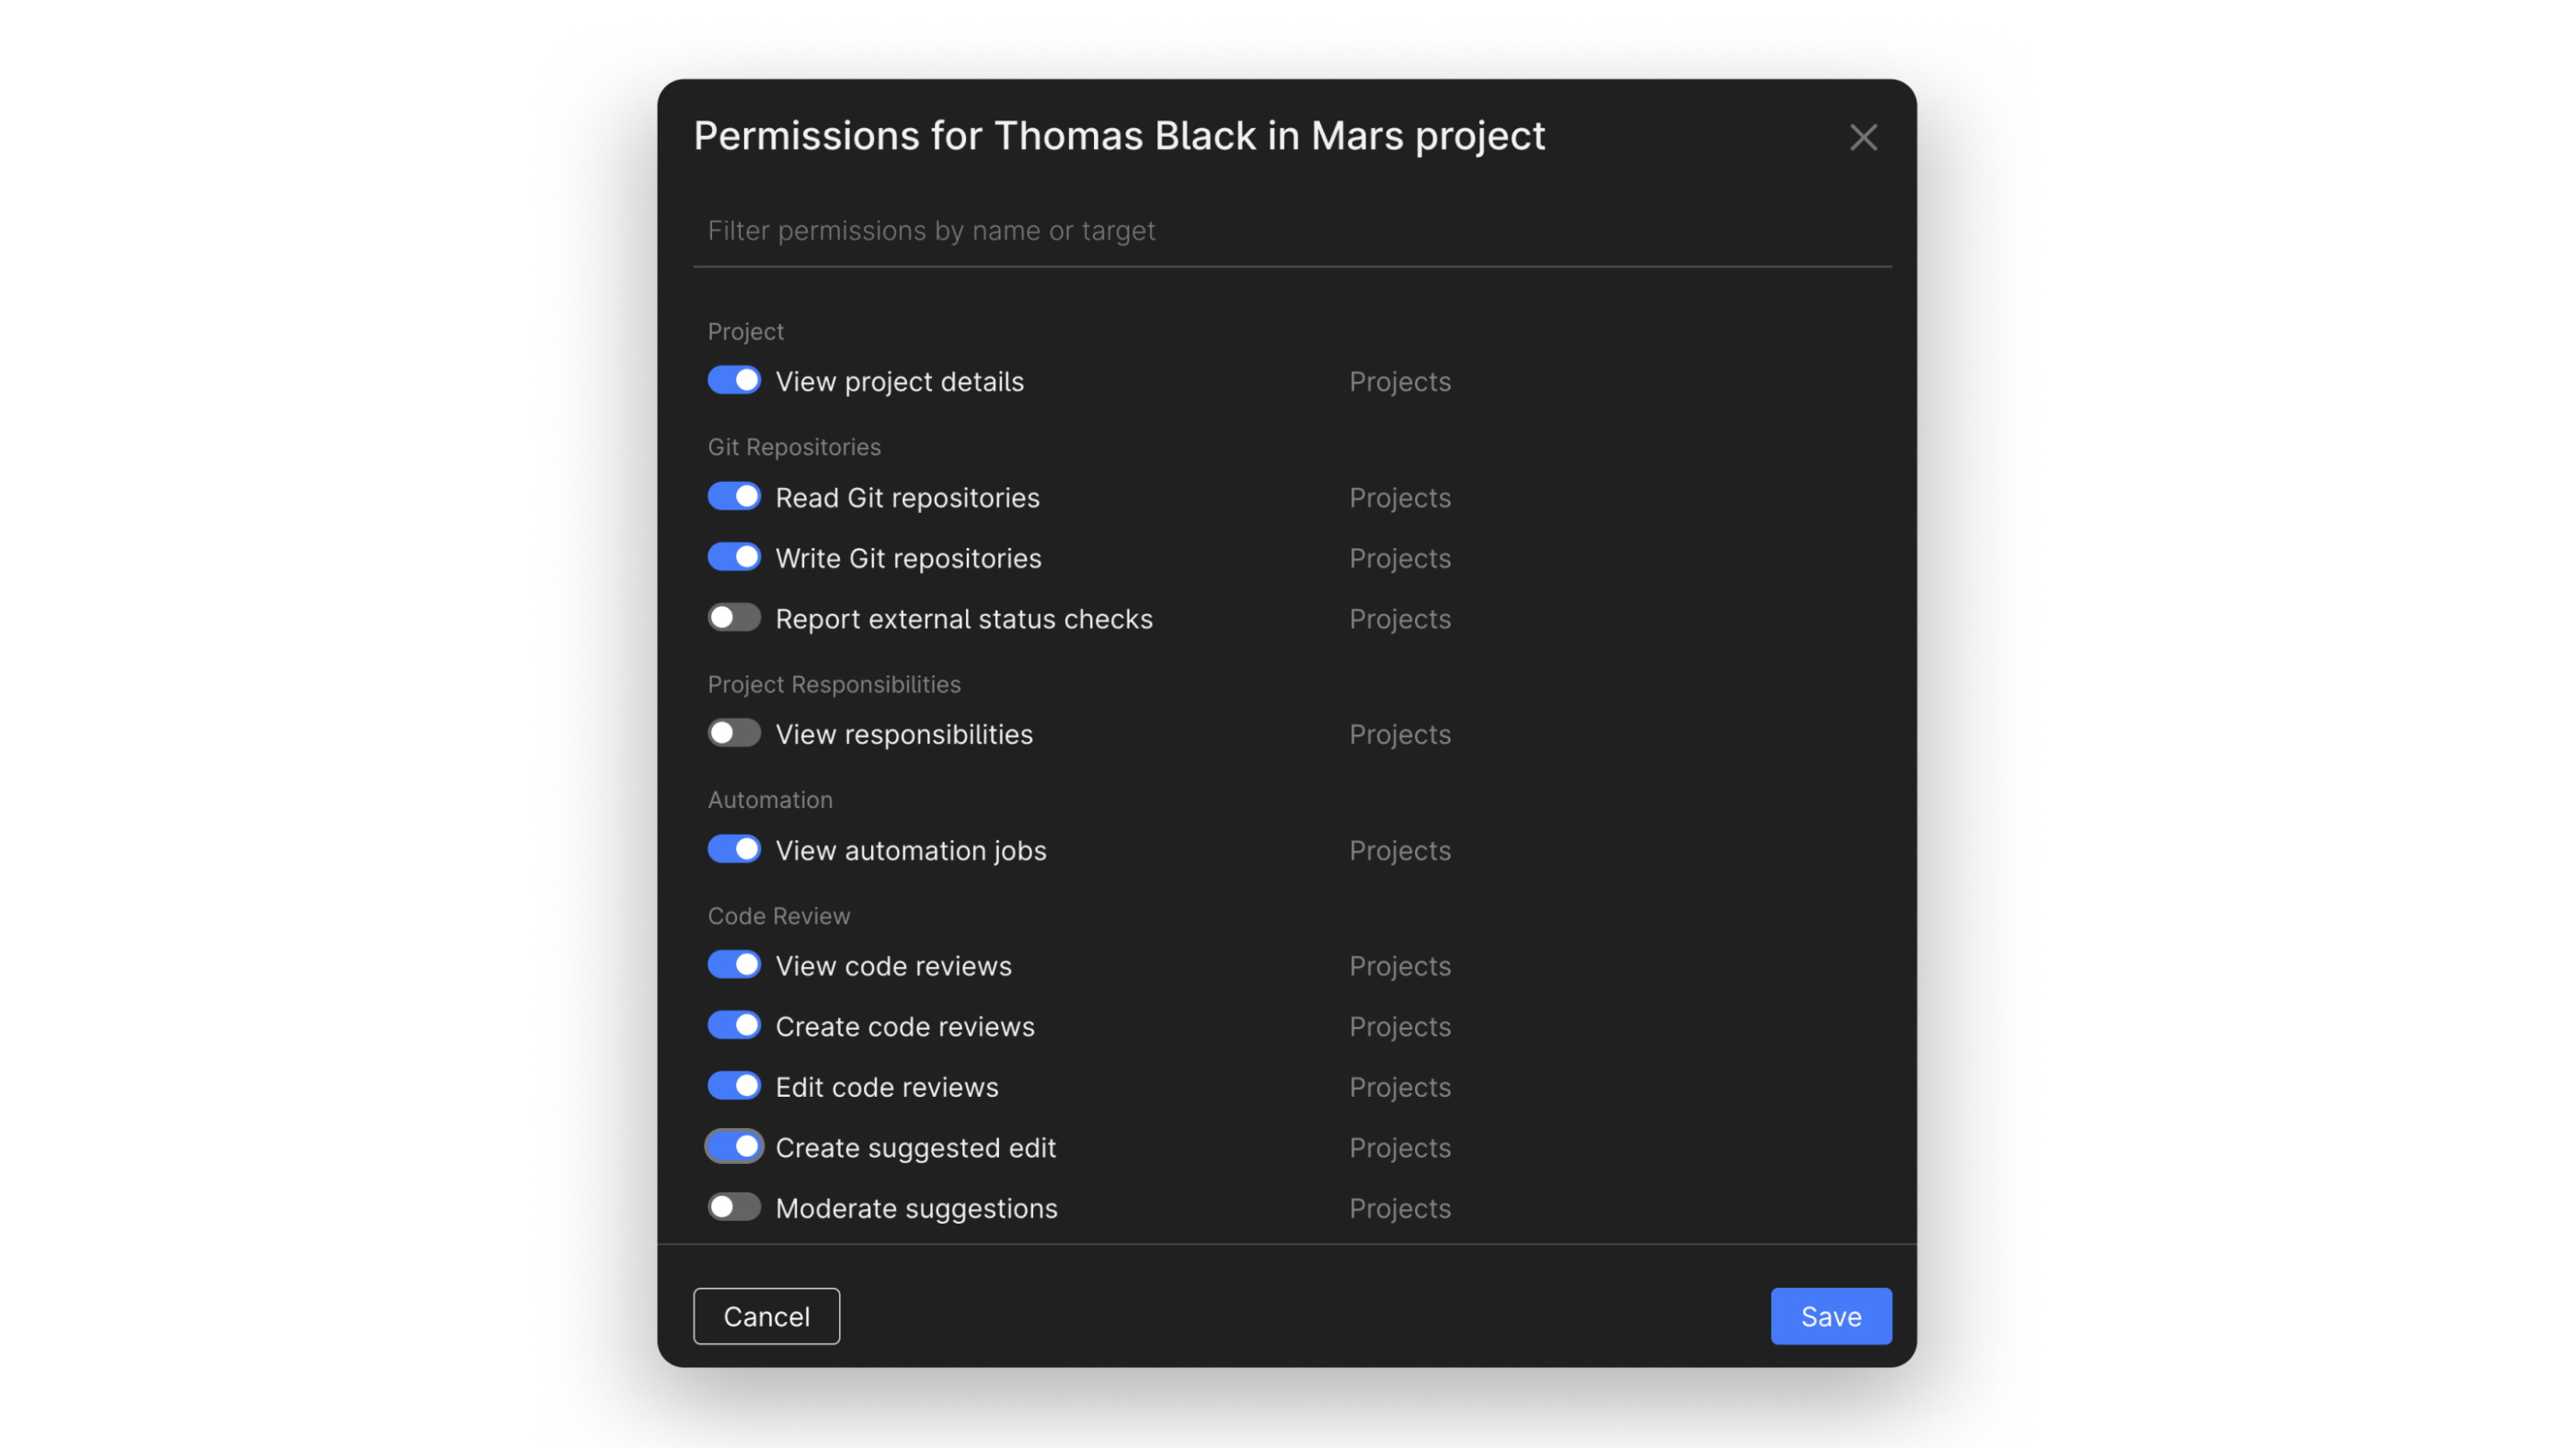
Task: Click the Automation section heading
Action: click(770, 800)
